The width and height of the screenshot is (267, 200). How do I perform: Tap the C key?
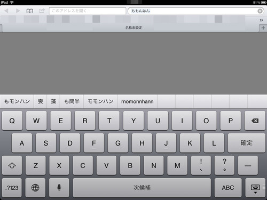[x=83, y=165]
